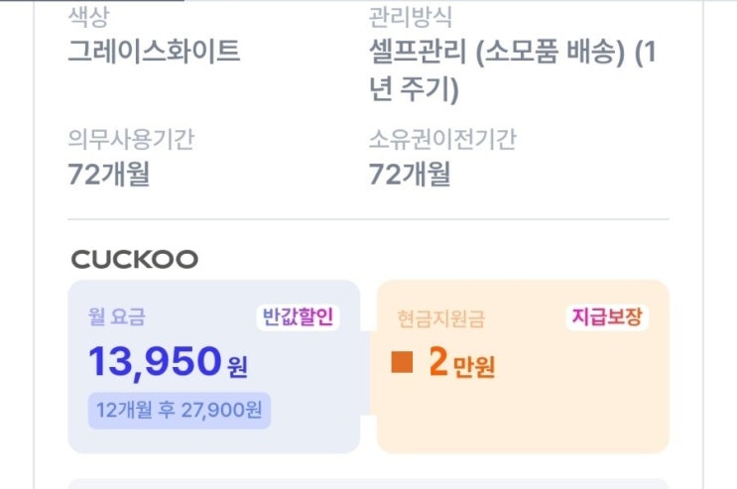This screenshot has height=489, width=737.
Task: Click the 12개월 후 27,900원 chip
Action: [x=179, y=409]
